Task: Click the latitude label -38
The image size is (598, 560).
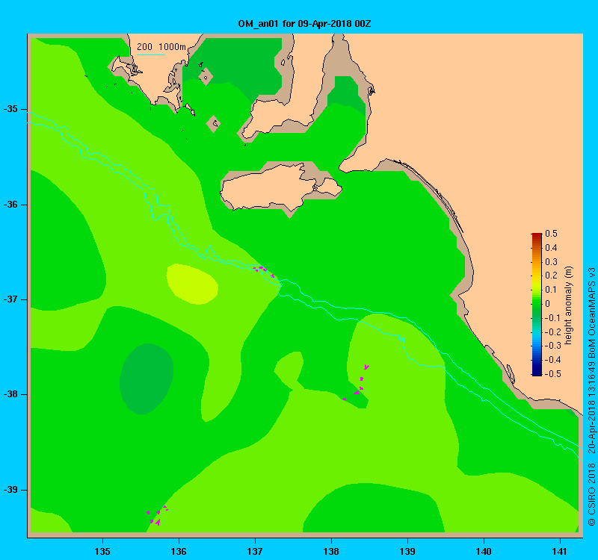Action: 10,394
